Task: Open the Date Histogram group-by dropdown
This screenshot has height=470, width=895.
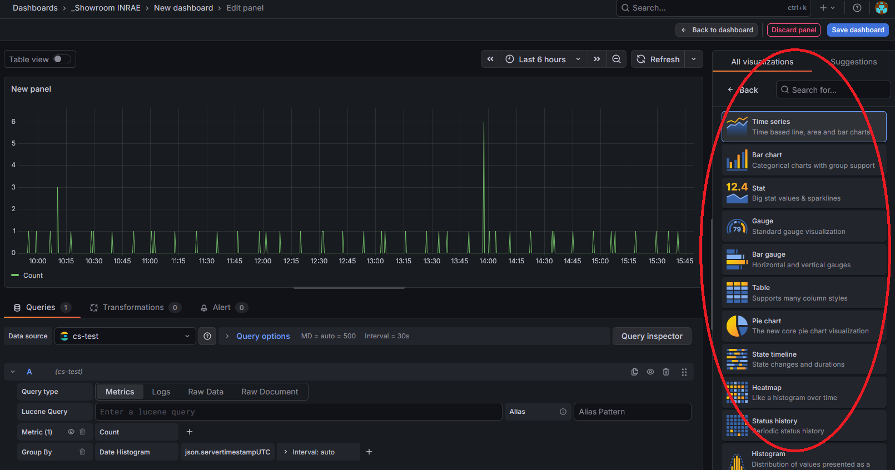Action: [x=137, y=452]
